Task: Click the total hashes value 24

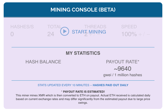Action: 51,34
